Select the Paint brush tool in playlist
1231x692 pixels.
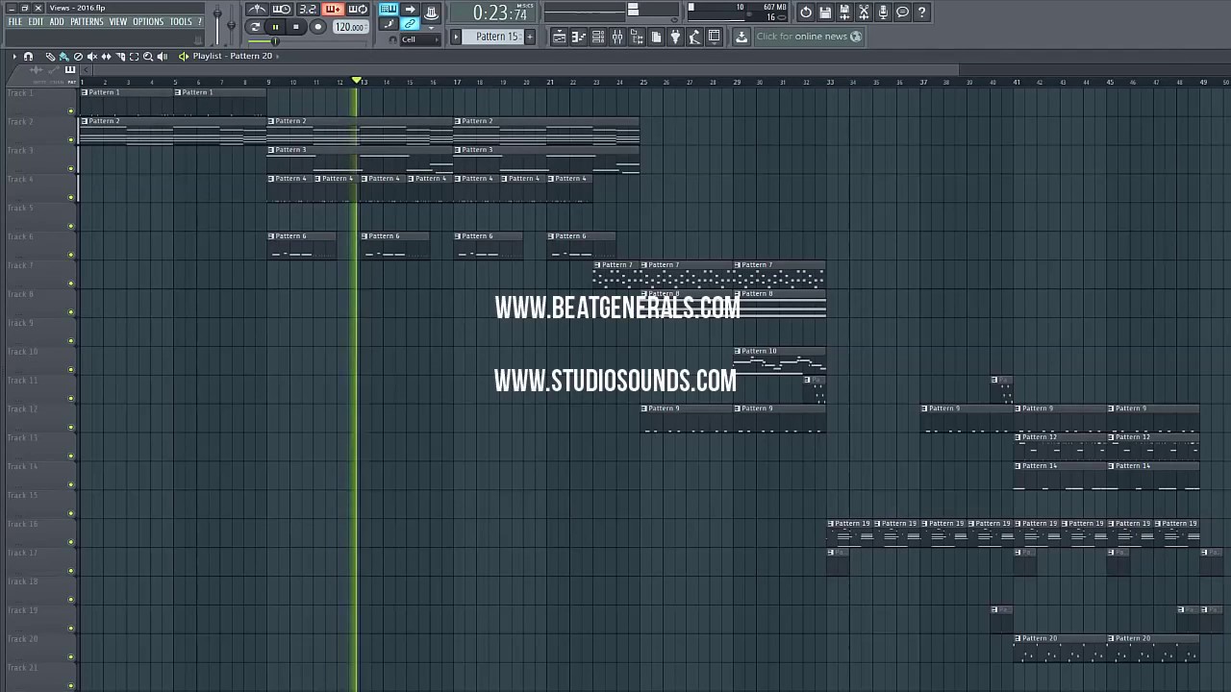pos(63,56)
